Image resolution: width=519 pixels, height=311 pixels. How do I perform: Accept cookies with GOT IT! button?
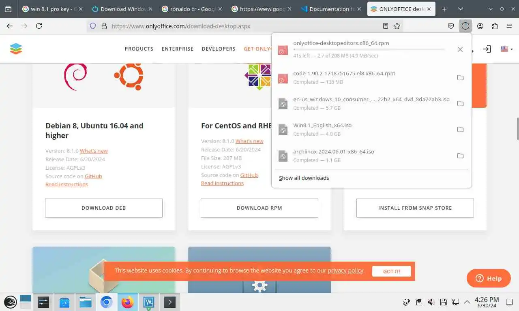392,271
